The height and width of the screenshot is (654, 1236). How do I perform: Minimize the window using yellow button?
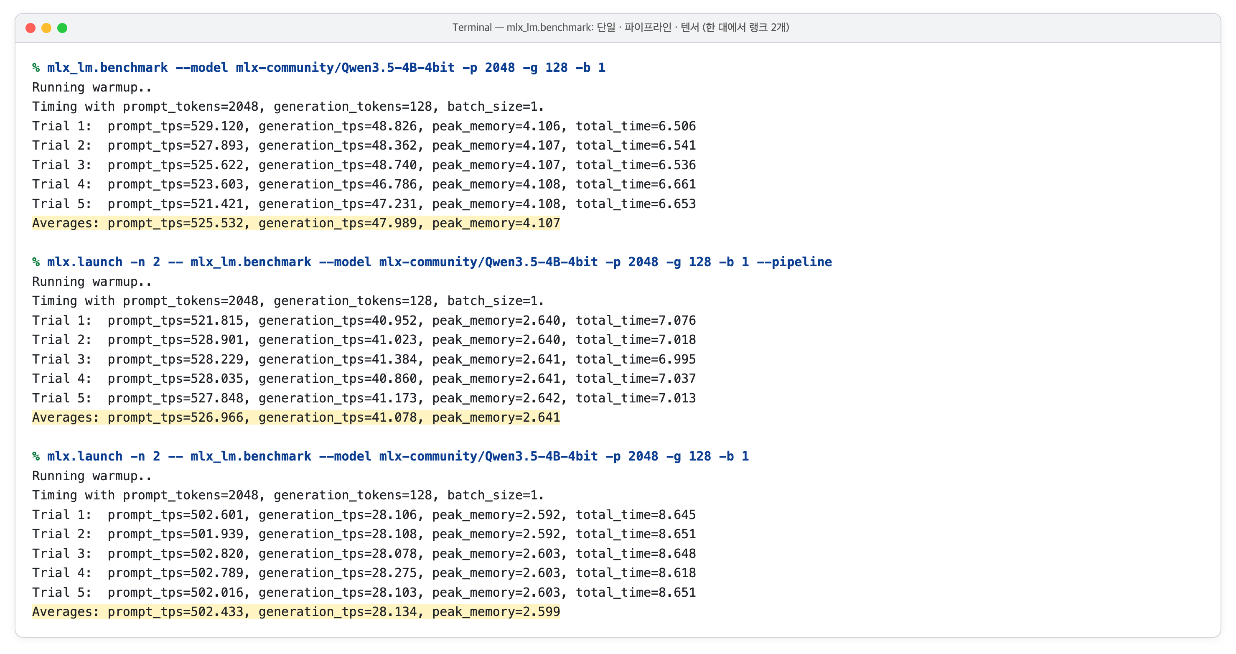coord(46,28)
